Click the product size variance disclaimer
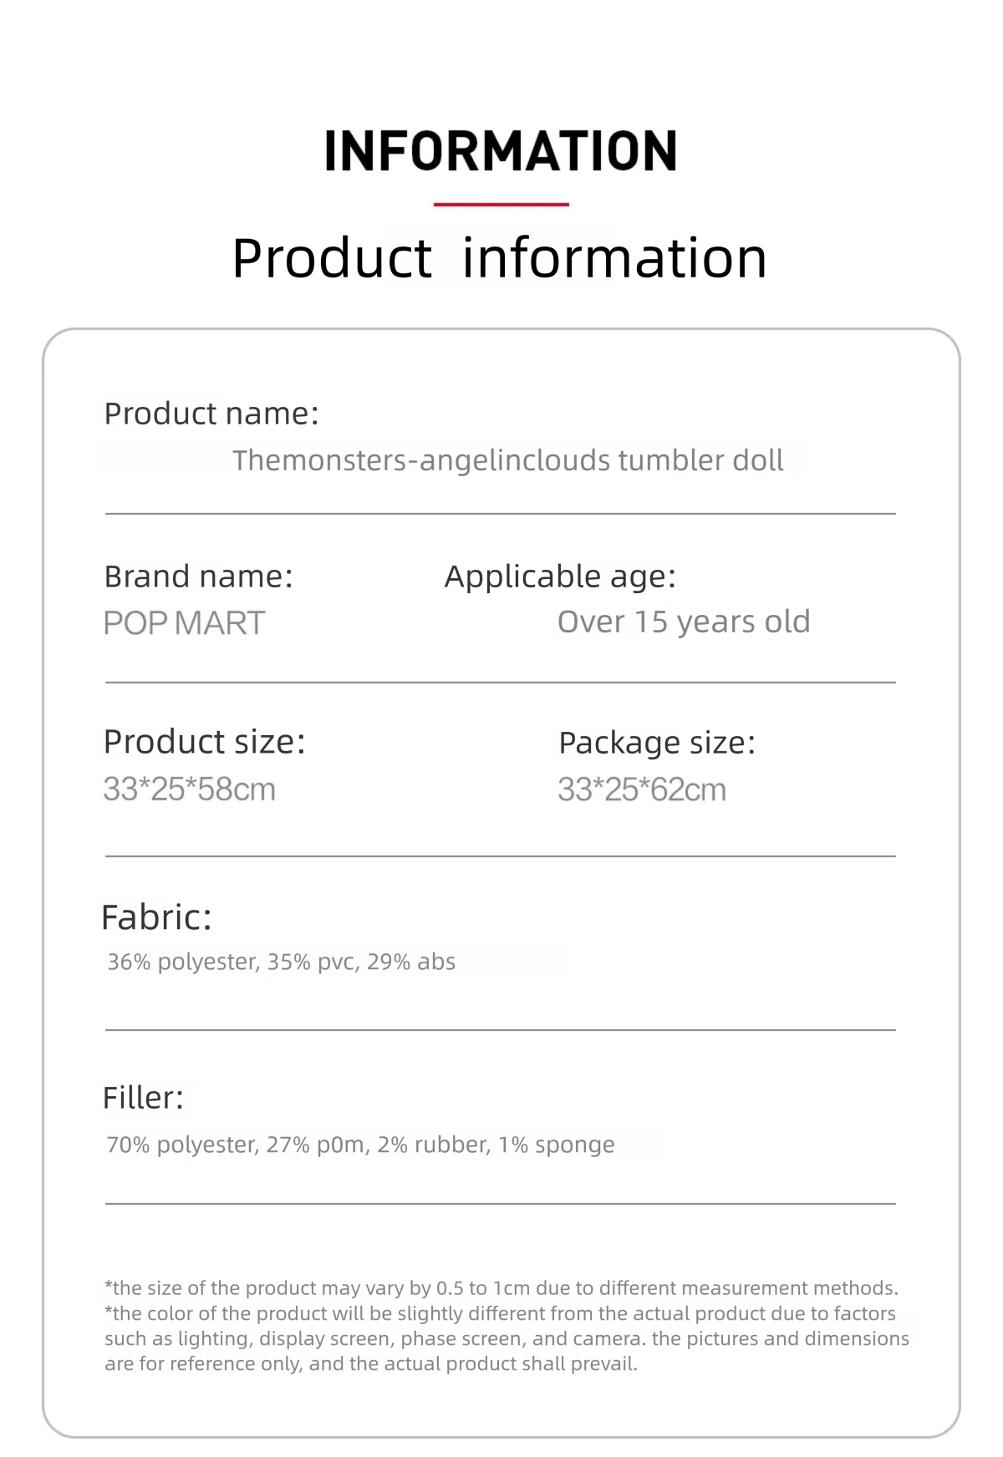The width and height of the screenshot is (1003, 1457). pos(501,1288)
